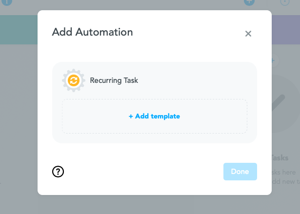This screenshot has height=214, width=300.
Task: Click the faint circular icon at top-right corner
Action: 285,2
